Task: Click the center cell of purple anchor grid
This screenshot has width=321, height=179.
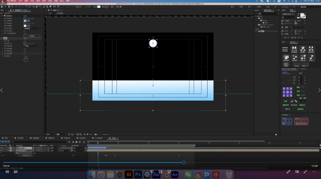Action: coord(287,92)
